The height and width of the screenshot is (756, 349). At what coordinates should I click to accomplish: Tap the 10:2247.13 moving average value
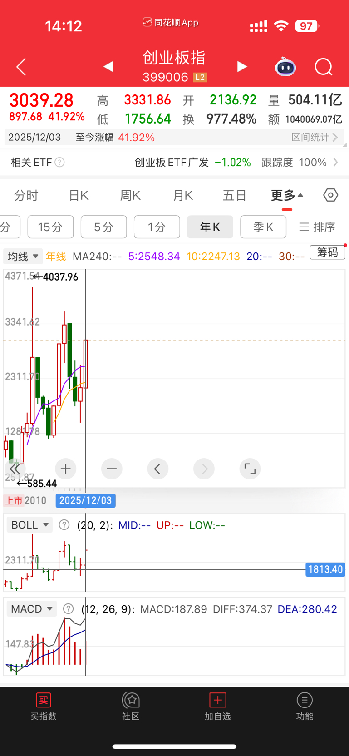coord(213,256)
